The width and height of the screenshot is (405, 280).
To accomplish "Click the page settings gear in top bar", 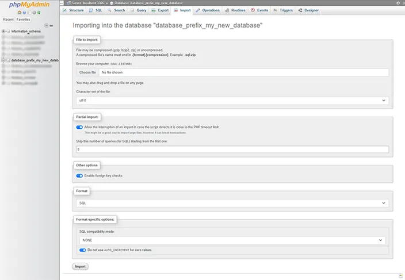I will pos(398,3).
